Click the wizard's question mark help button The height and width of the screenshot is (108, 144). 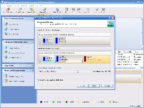click(x=109, y=18)
